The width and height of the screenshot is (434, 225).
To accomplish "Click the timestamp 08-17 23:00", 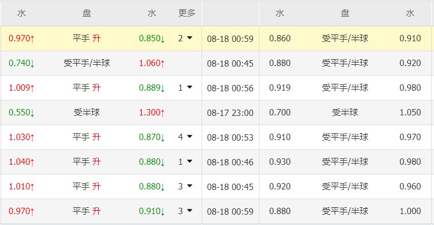I will (x=230, y=113).
